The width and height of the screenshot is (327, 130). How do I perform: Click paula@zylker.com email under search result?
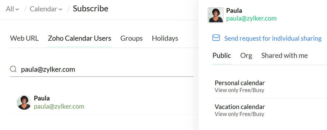[x=59, y=106]
